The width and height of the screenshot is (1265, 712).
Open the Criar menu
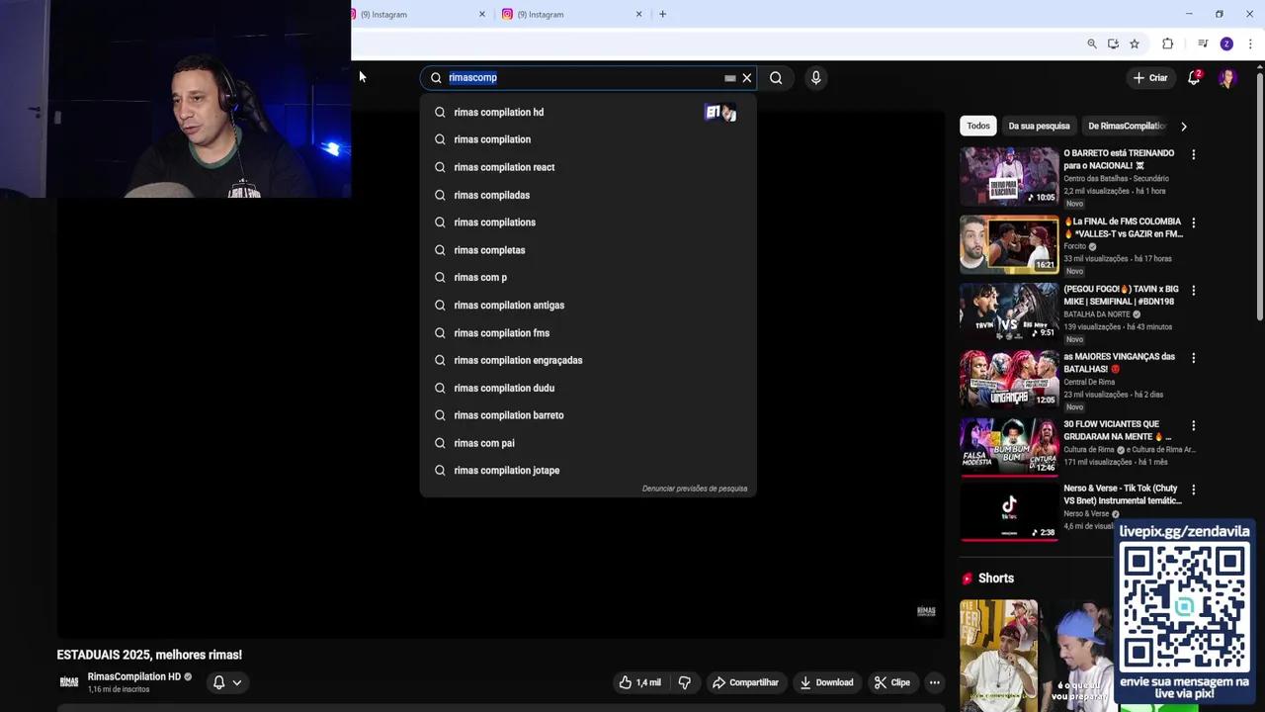1150,77
